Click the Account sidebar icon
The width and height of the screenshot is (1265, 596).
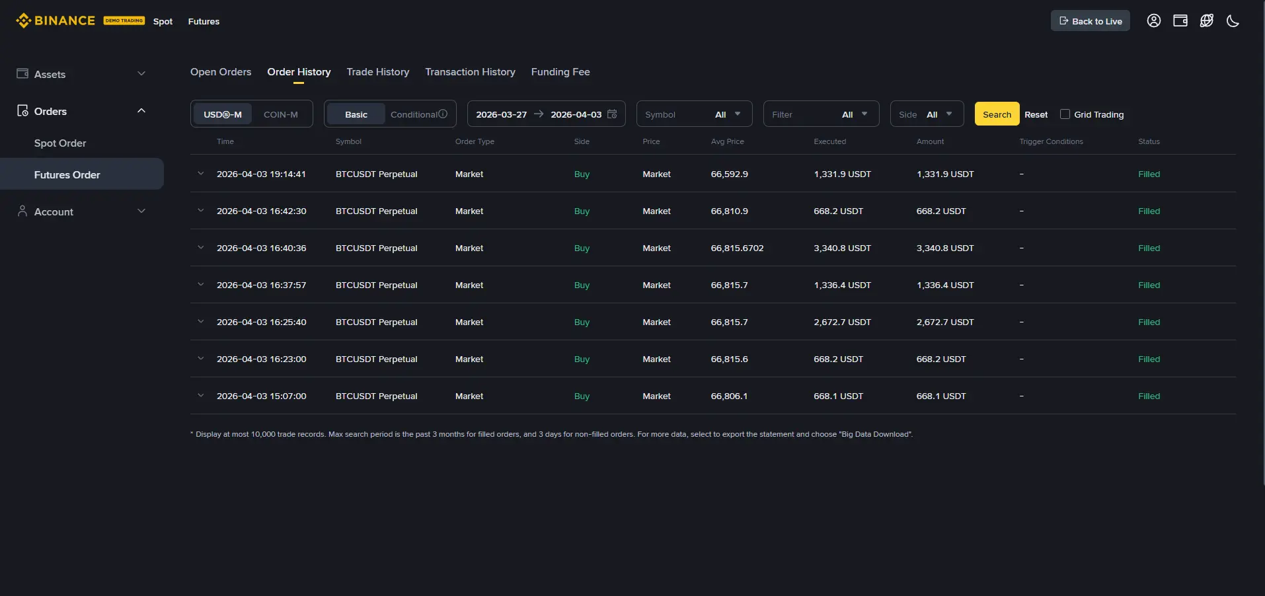22,211
